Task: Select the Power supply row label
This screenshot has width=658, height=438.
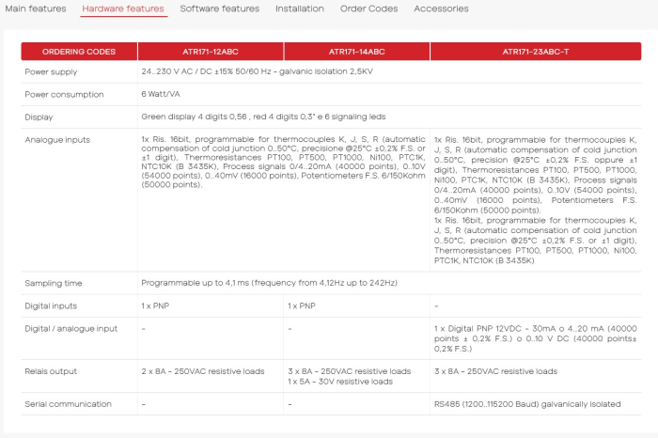Action: 51,71
